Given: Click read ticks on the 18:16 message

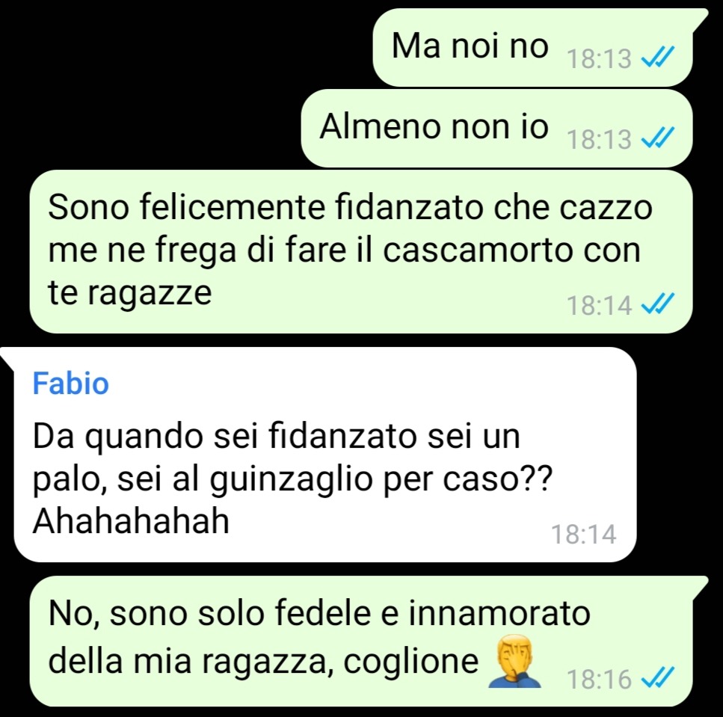Looking at the screenshot, I should coord(659,678).
